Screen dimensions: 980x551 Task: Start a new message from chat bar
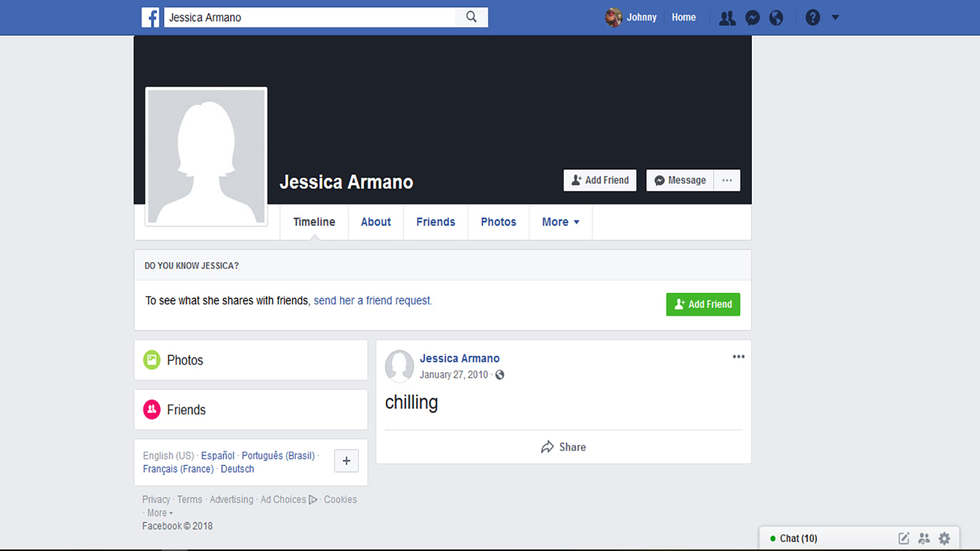tap(904, 538)
